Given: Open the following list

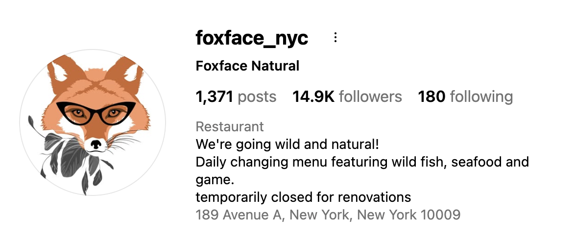Looking at the screenshot, I should pyautogui.click(x=465, y=97).
